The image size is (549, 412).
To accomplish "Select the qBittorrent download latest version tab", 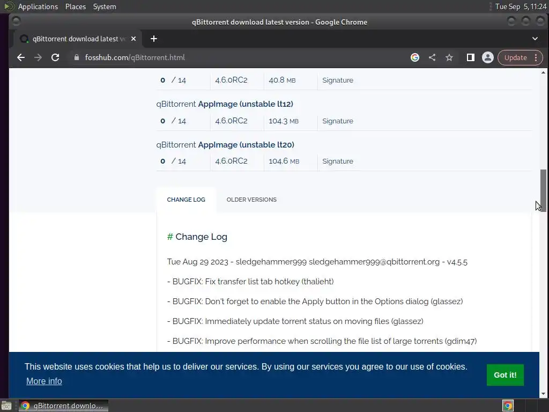I will pos(78,39).
